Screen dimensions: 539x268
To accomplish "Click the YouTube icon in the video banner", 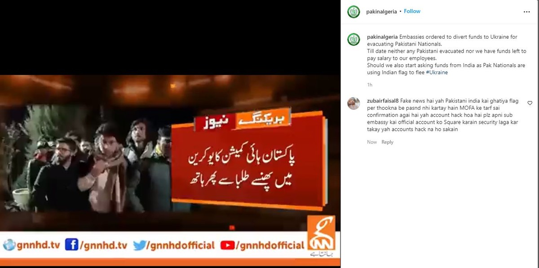I will coord(227,246).
